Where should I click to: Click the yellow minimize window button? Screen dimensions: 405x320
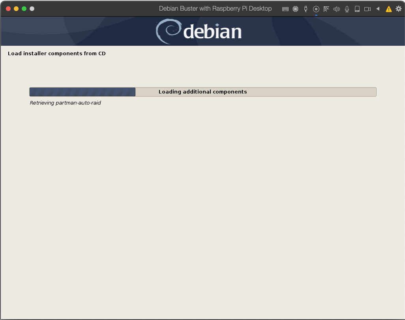16,9
